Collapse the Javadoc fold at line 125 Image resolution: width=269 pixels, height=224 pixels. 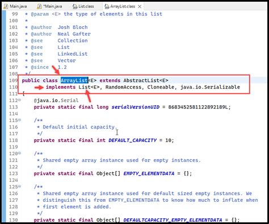coord(20,186)
